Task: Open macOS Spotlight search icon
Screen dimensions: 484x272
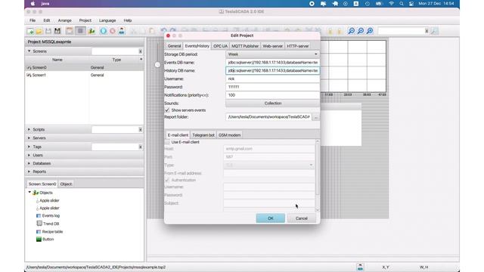Action: pos(402,4)
